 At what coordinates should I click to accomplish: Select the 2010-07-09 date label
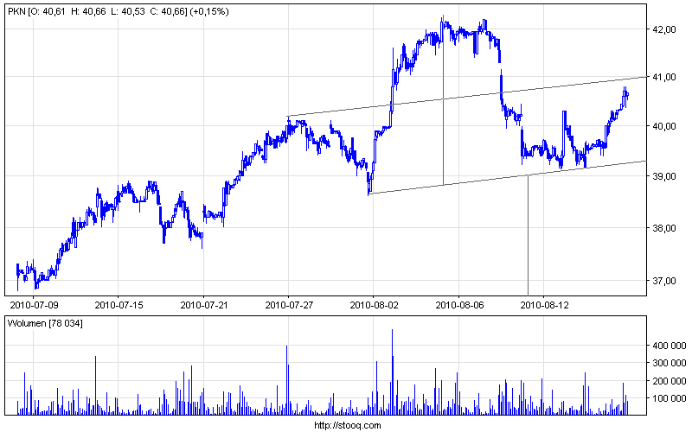point(34,305)
